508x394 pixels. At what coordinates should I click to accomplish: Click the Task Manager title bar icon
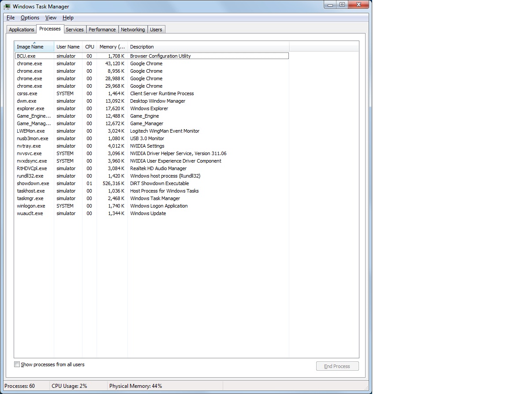(7, 6)
